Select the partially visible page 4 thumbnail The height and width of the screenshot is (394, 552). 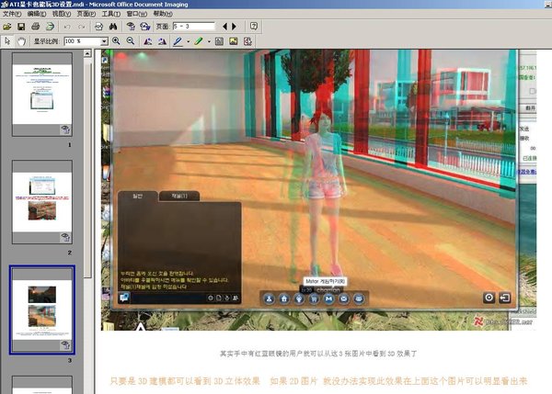(x=42, y=385)
